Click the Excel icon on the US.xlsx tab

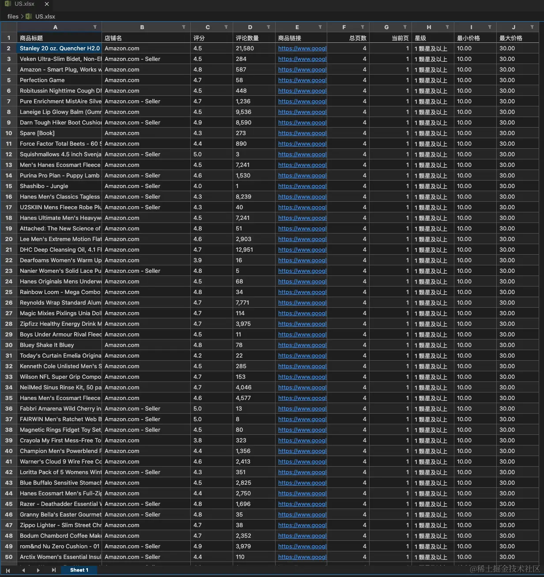pyautogui.click(x=8, y=4)
